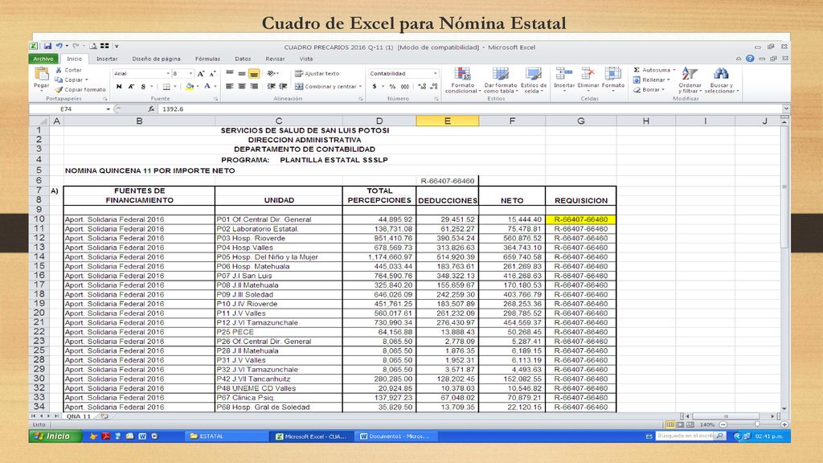Open Buscar y seleccionar binoculars
Screen dimensions: 823x463
tap(721, 80)
